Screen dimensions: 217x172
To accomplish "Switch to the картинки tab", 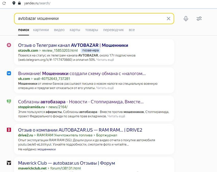I will pyautogui.click(x=41, y=30).
